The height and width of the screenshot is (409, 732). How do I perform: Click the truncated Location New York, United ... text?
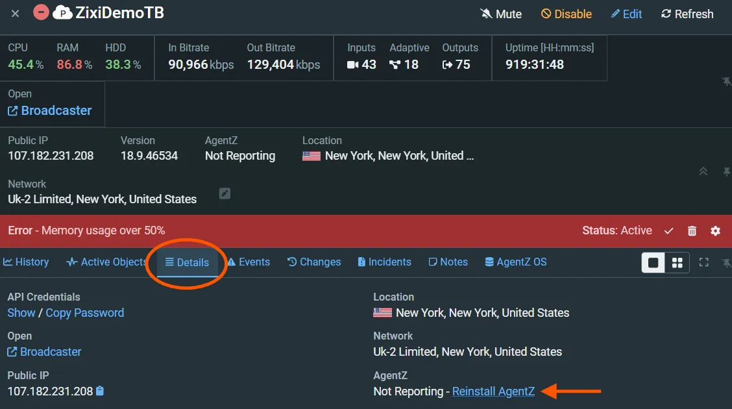(x=399, y=155)
